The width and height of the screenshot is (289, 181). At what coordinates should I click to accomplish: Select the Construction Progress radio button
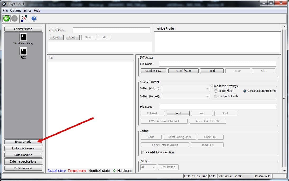[x=245, y=91]
